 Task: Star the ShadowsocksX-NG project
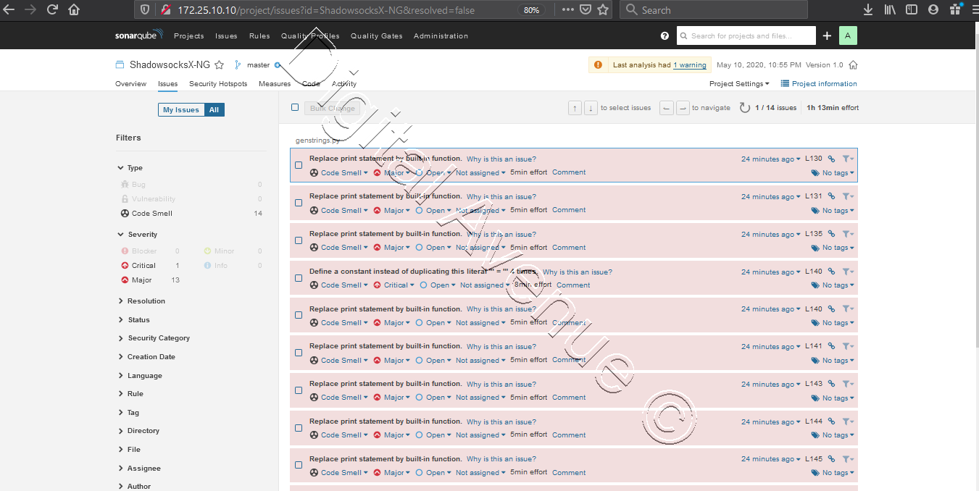(x=219, y=64)
